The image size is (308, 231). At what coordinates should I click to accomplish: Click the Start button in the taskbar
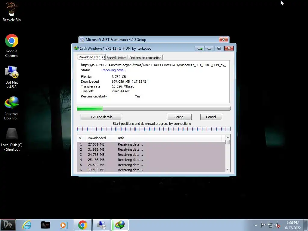coord(8,225)
